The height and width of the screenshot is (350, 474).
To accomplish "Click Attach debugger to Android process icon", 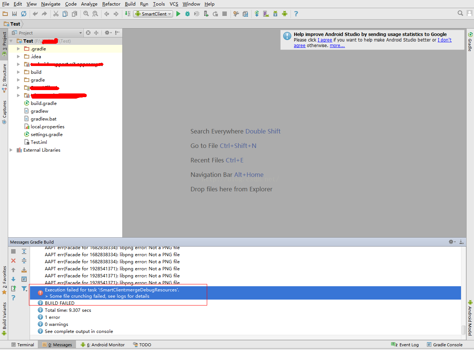I will pyautogui.click(x=206, y=14).
